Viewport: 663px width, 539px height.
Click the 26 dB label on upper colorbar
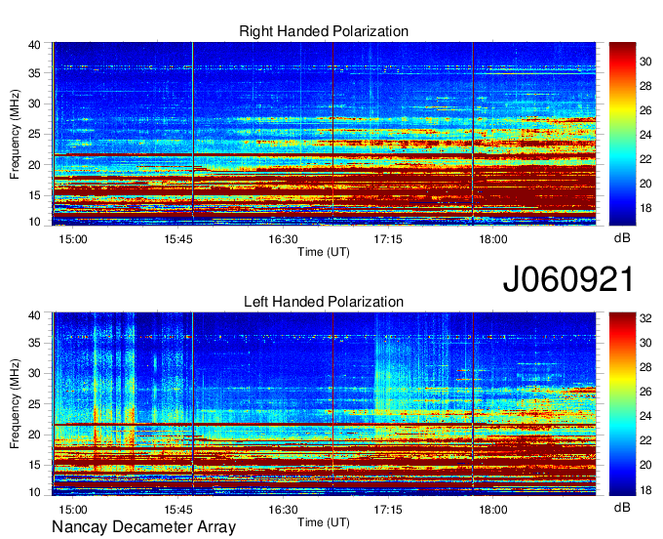click(x=645, y=110)
